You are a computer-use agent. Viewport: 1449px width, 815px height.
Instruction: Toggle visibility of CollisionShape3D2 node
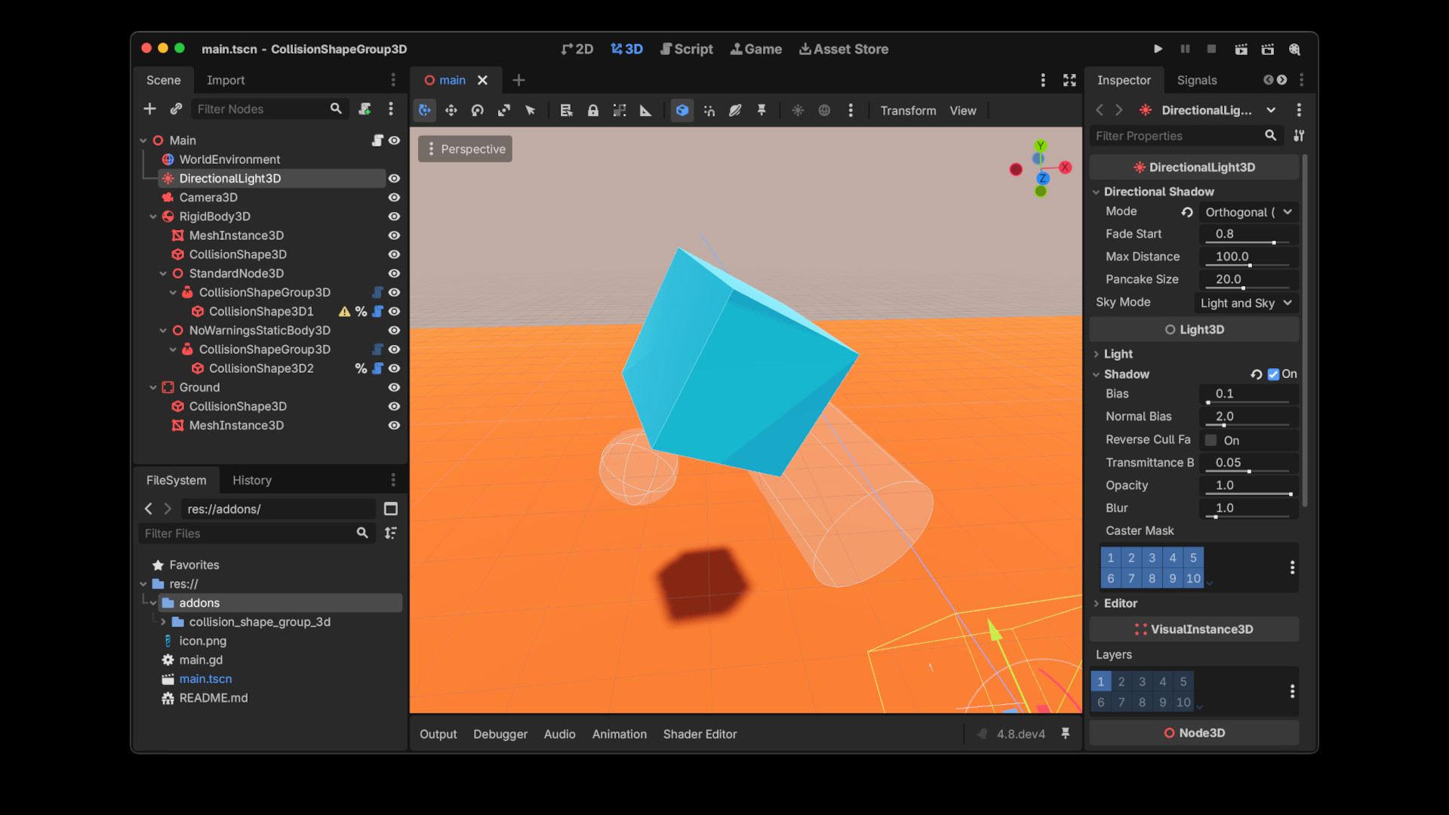pos(394,368)
